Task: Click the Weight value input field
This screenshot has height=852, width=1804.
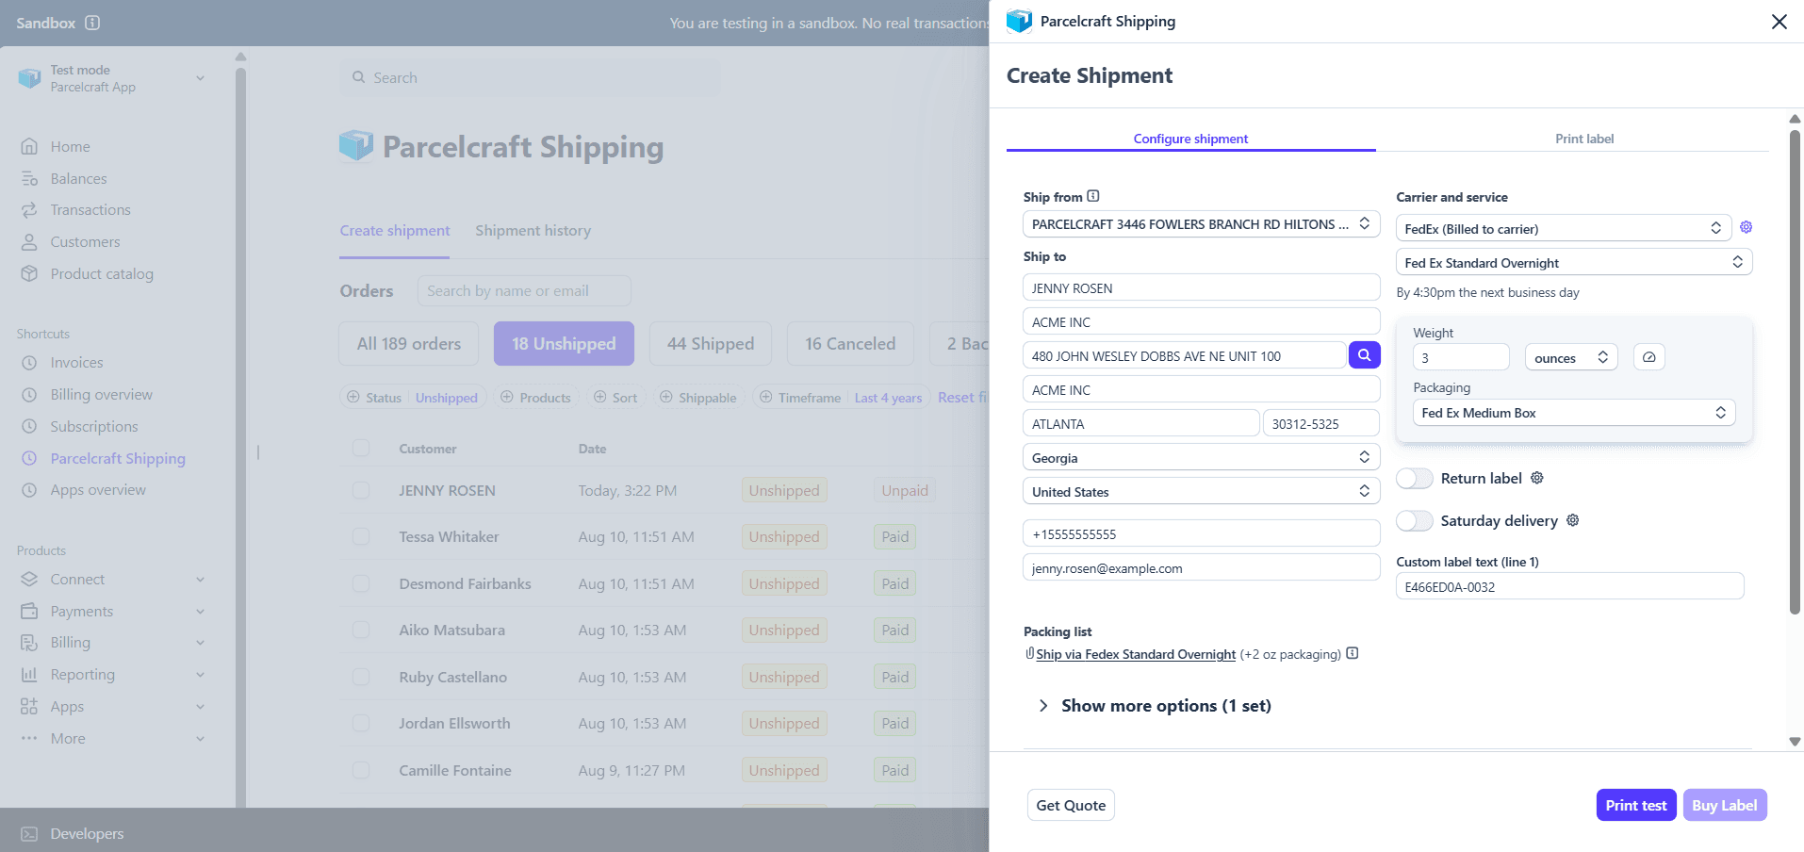Action: 1461,357
